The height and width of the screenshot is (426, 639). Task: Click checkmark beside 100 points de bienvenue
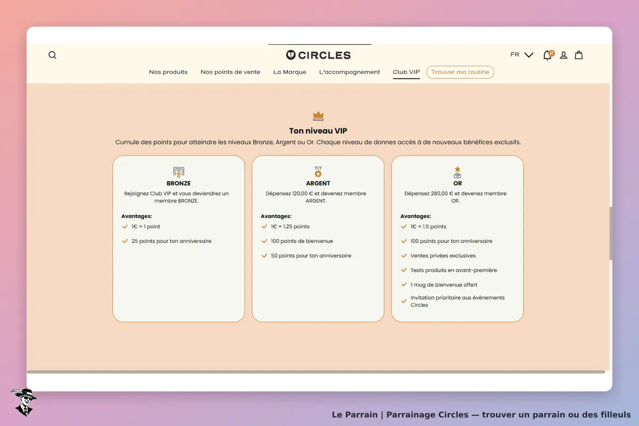coord(265,241)
